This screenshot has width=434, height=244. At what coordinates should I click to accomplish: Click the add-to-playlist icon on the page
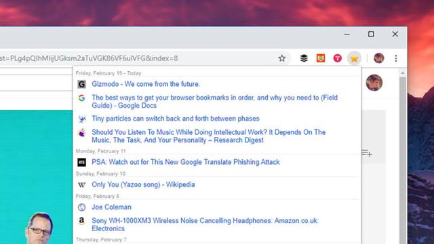367,153
